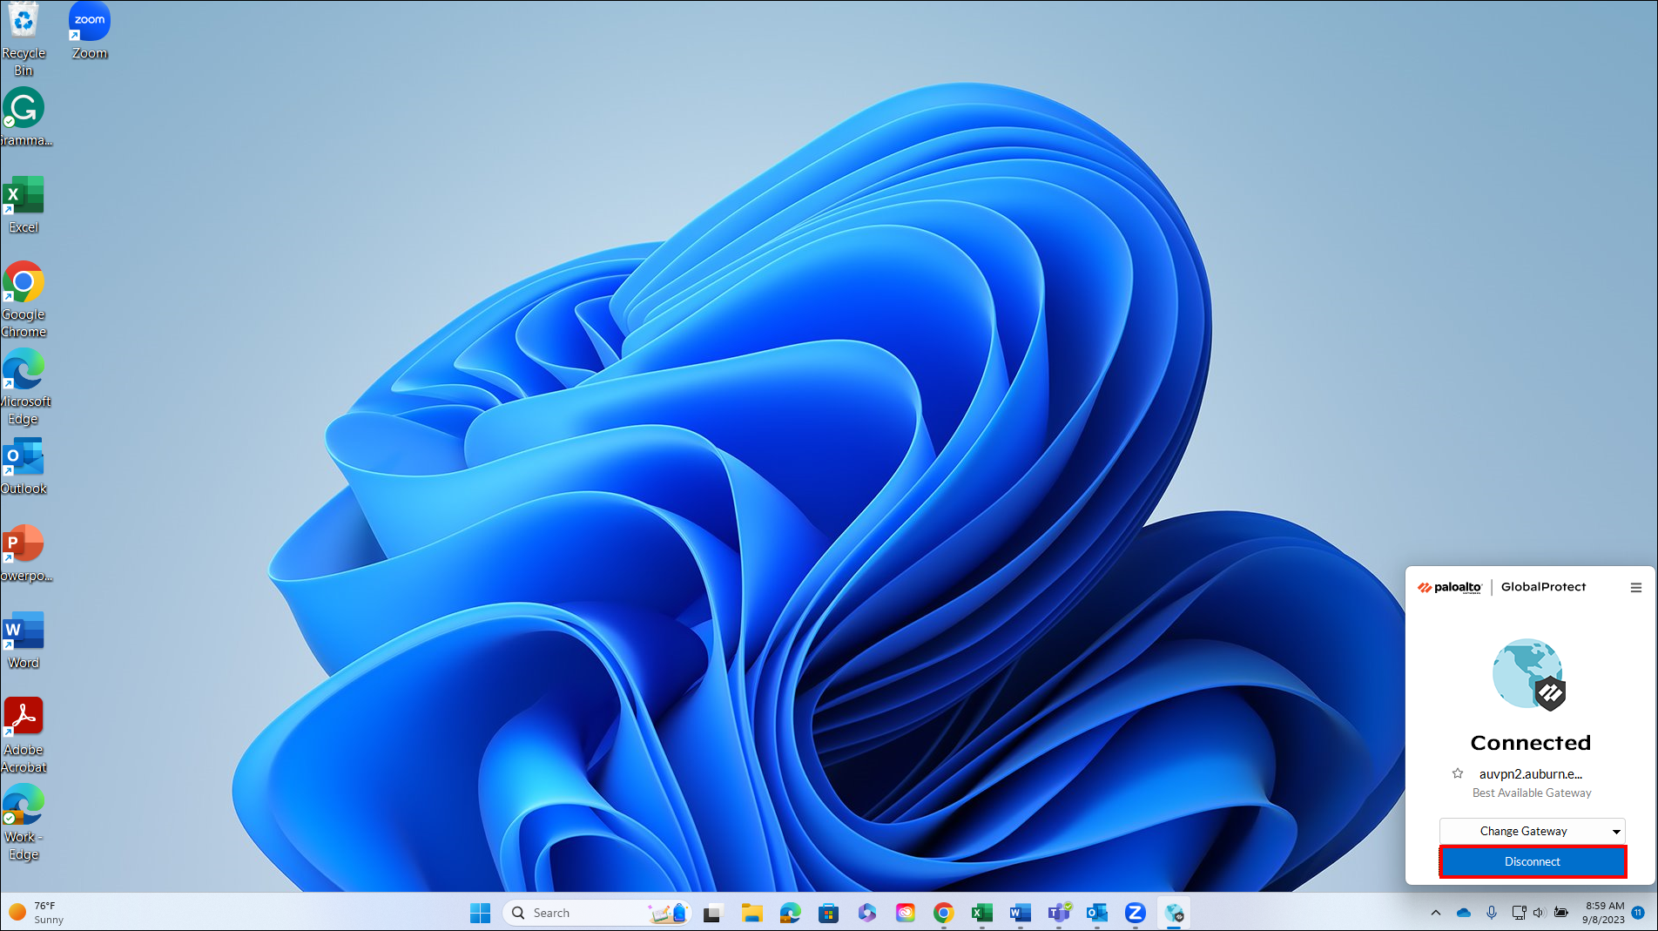Toggle the star next to auvpn2 gateway
Image resolution: width=1658 pixels, height=931 pixels.
pyautogui.click(x=1458, y=773)
